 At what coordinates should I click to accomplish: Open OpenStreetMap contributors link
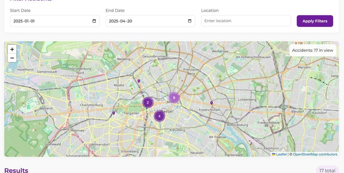(x=315, y=154)
